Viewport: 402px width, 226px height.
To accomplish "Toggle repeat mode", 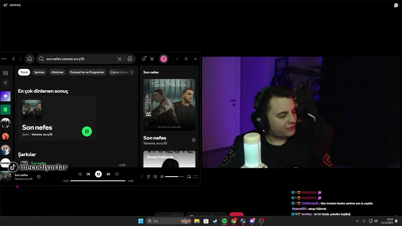I will [117, 174].
